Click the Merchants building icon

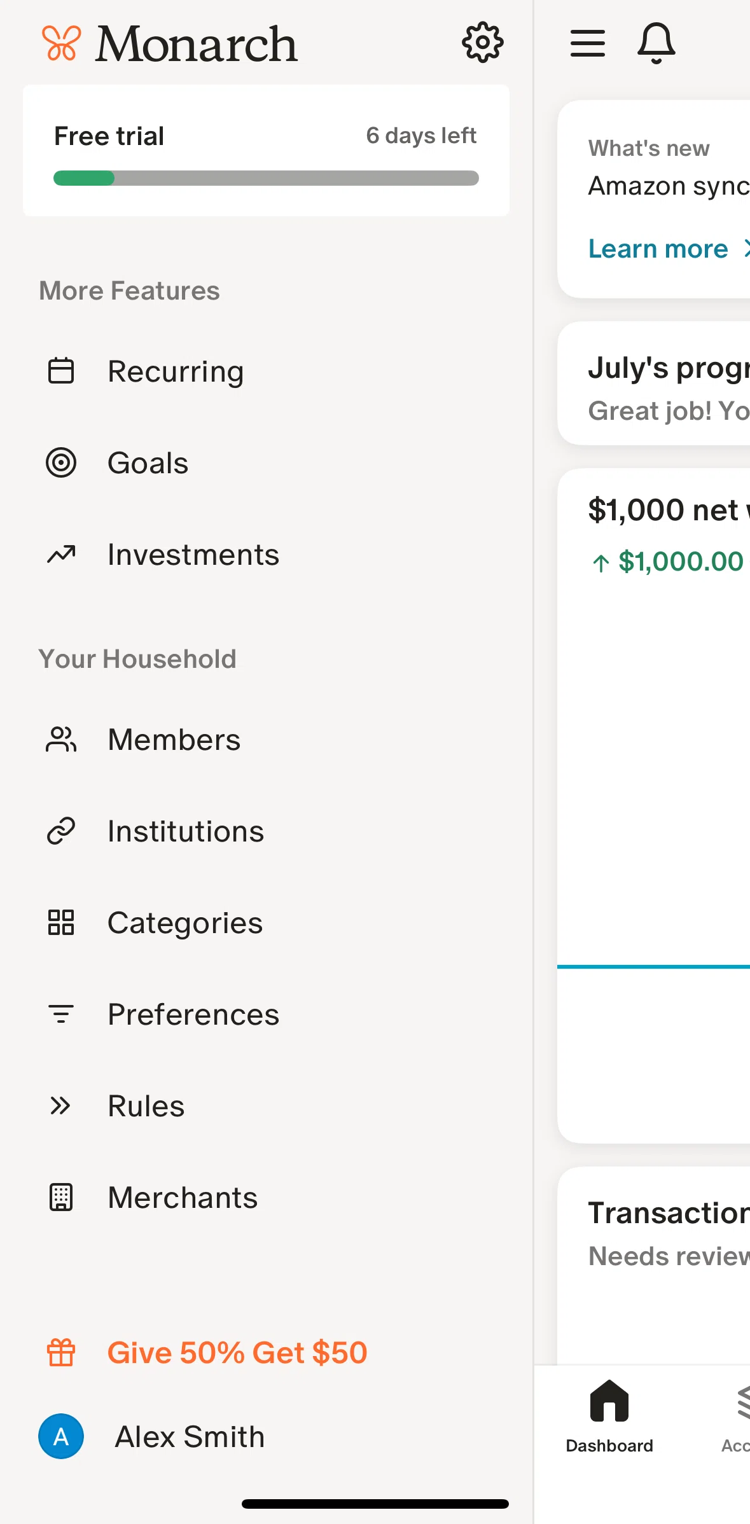(x=61, y=1197)
